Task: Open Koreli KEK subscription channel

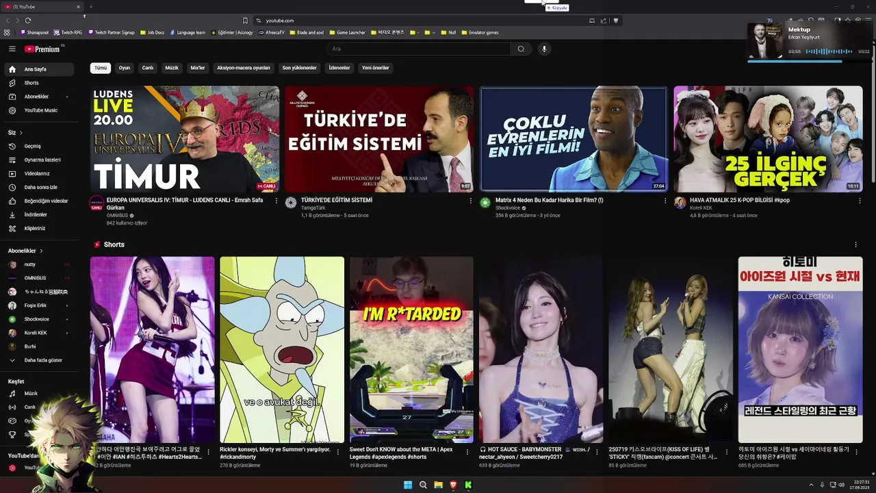Action: click(38, 333)
